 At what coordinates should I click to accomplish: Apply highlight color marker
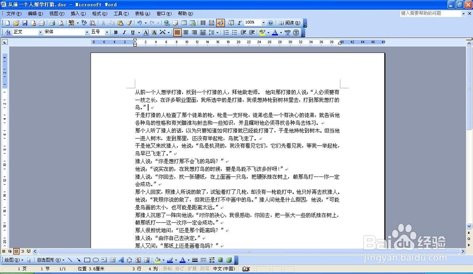pyautogui.click(x=262, y=32)
